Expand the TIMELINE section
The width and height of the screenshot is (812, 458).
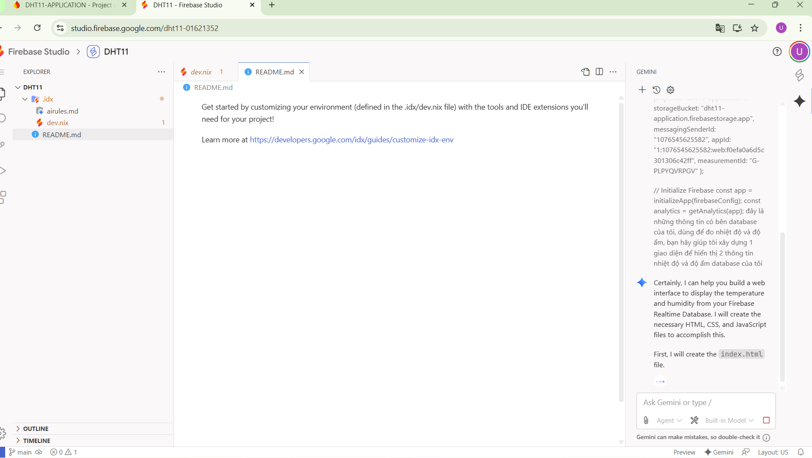(x=37, y=441)
